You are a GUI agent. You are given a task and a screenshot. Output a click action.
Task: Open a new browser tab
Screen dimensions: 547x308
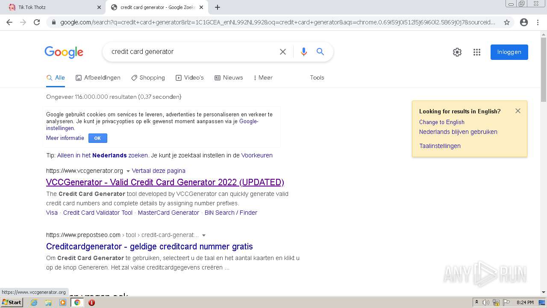(218, 7)
